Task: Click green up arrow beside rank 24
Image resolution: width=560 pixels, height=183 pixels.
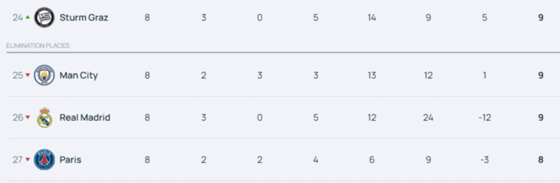Action: pos(28,17)
